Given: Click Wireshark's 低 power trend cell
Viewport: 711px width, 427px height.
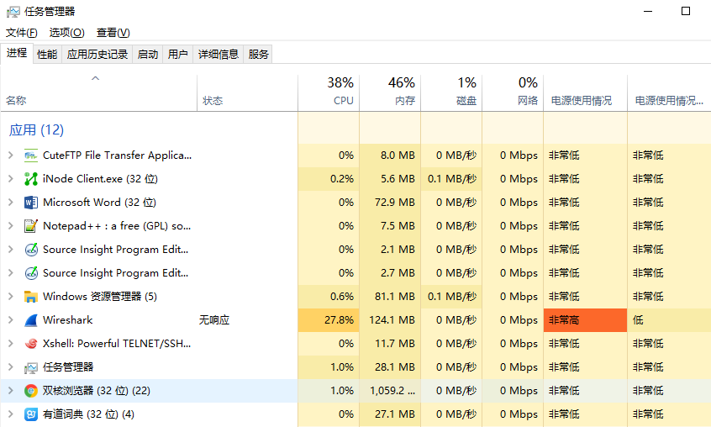Looking at the screenshot, I should pos(669,320).
